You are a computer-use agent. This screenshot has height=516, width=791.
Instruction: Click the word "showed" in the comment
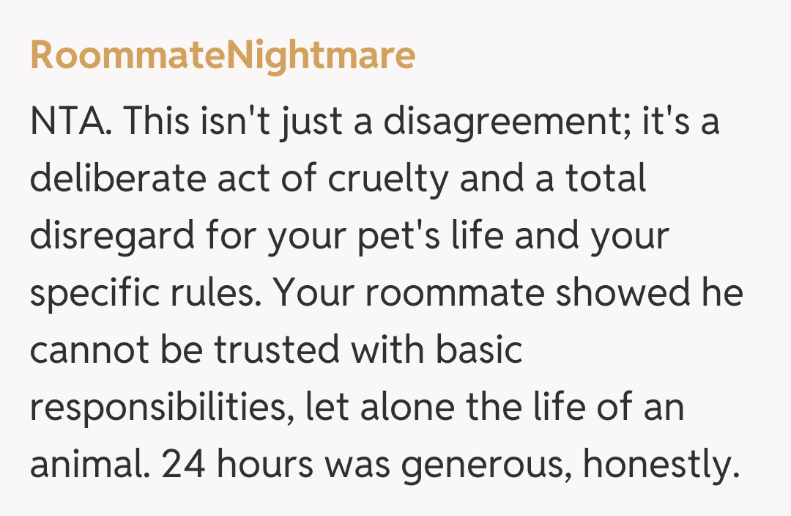(x=621, y=294)
